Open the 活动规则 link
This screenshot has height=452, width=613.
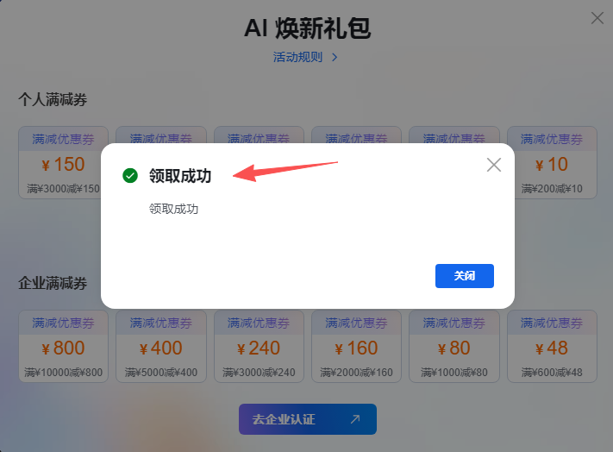point(297,57)
